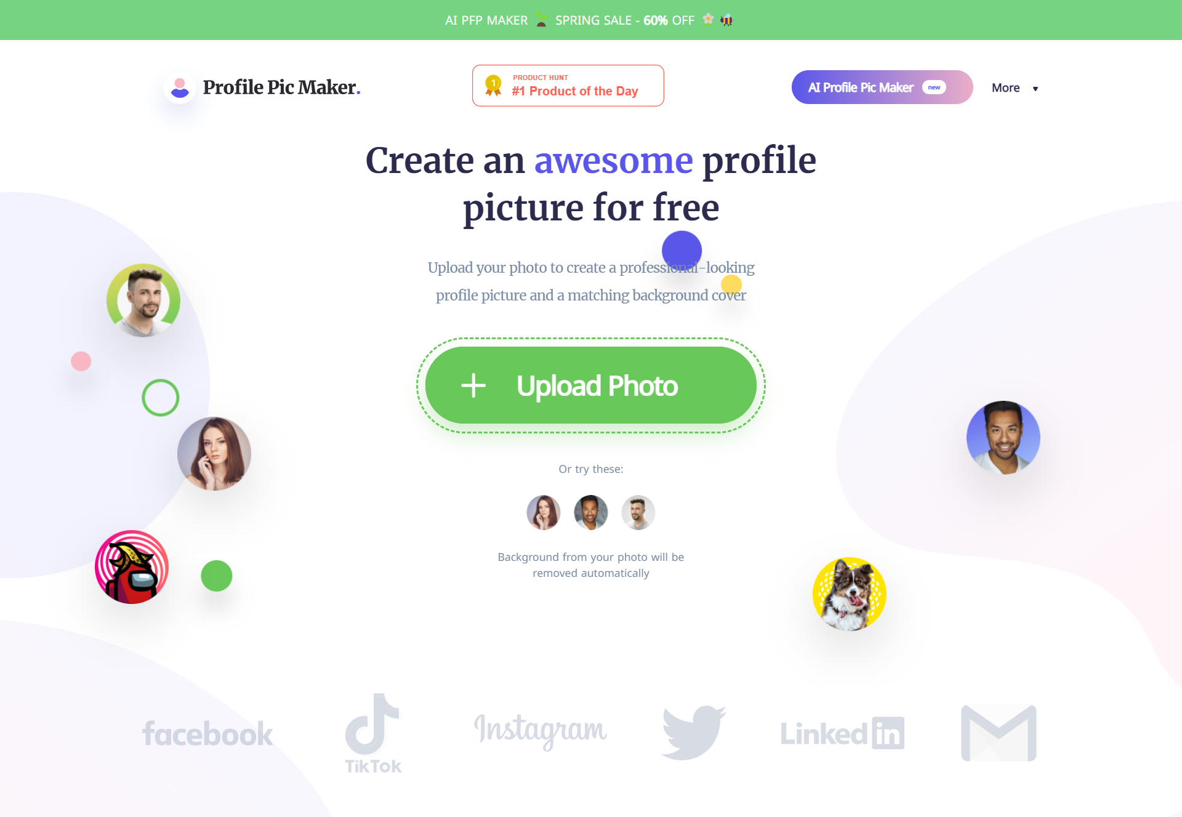Viewport: 1182px width, 817px height.
Task: Click the Gmail M platform icon
Action: (999, 731)
